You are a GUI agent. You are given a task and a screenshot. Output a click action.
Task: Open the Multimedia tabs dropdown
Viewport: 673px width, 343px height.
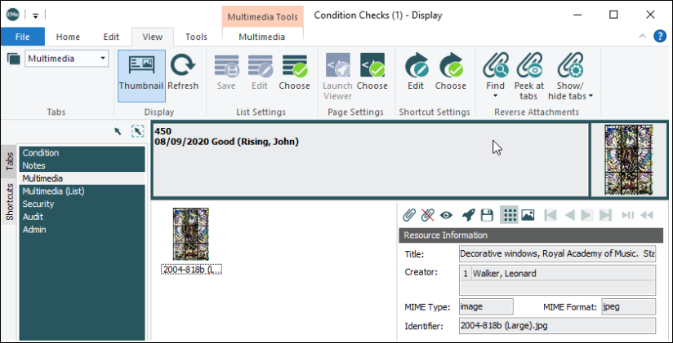(102, 58)
